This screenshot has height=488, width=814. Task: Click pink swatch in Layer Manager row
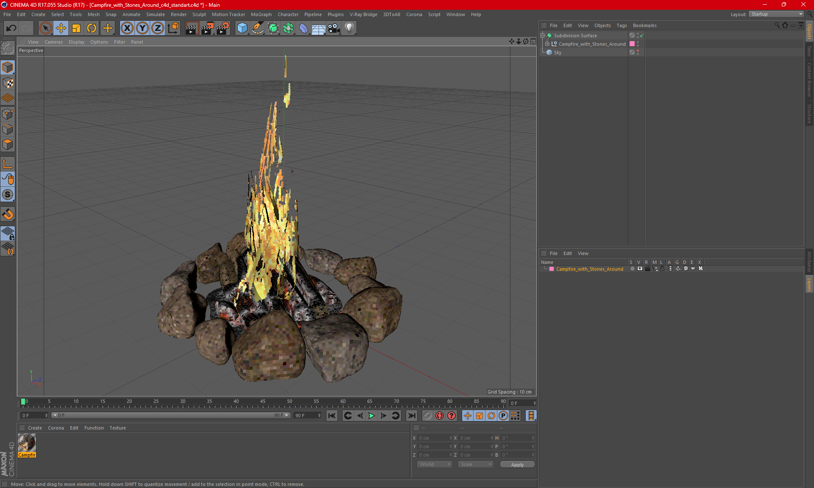coord(552,269)
